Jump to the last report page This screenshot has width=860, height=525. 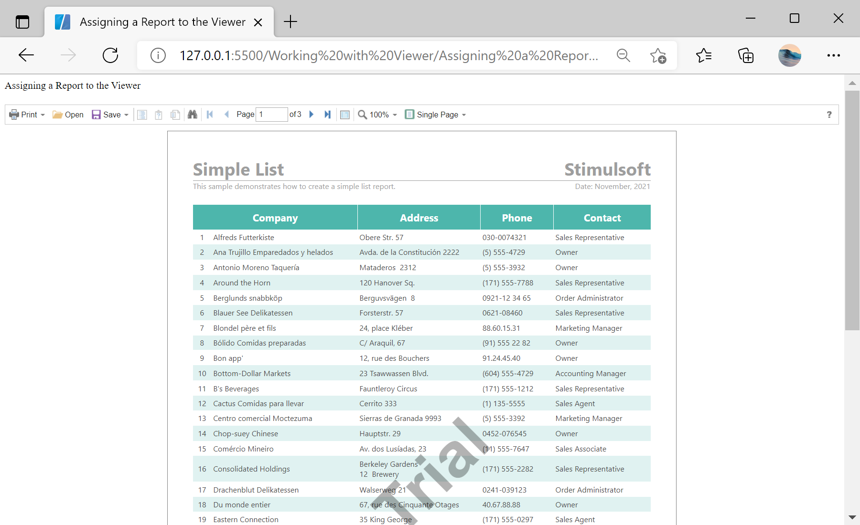327,115
